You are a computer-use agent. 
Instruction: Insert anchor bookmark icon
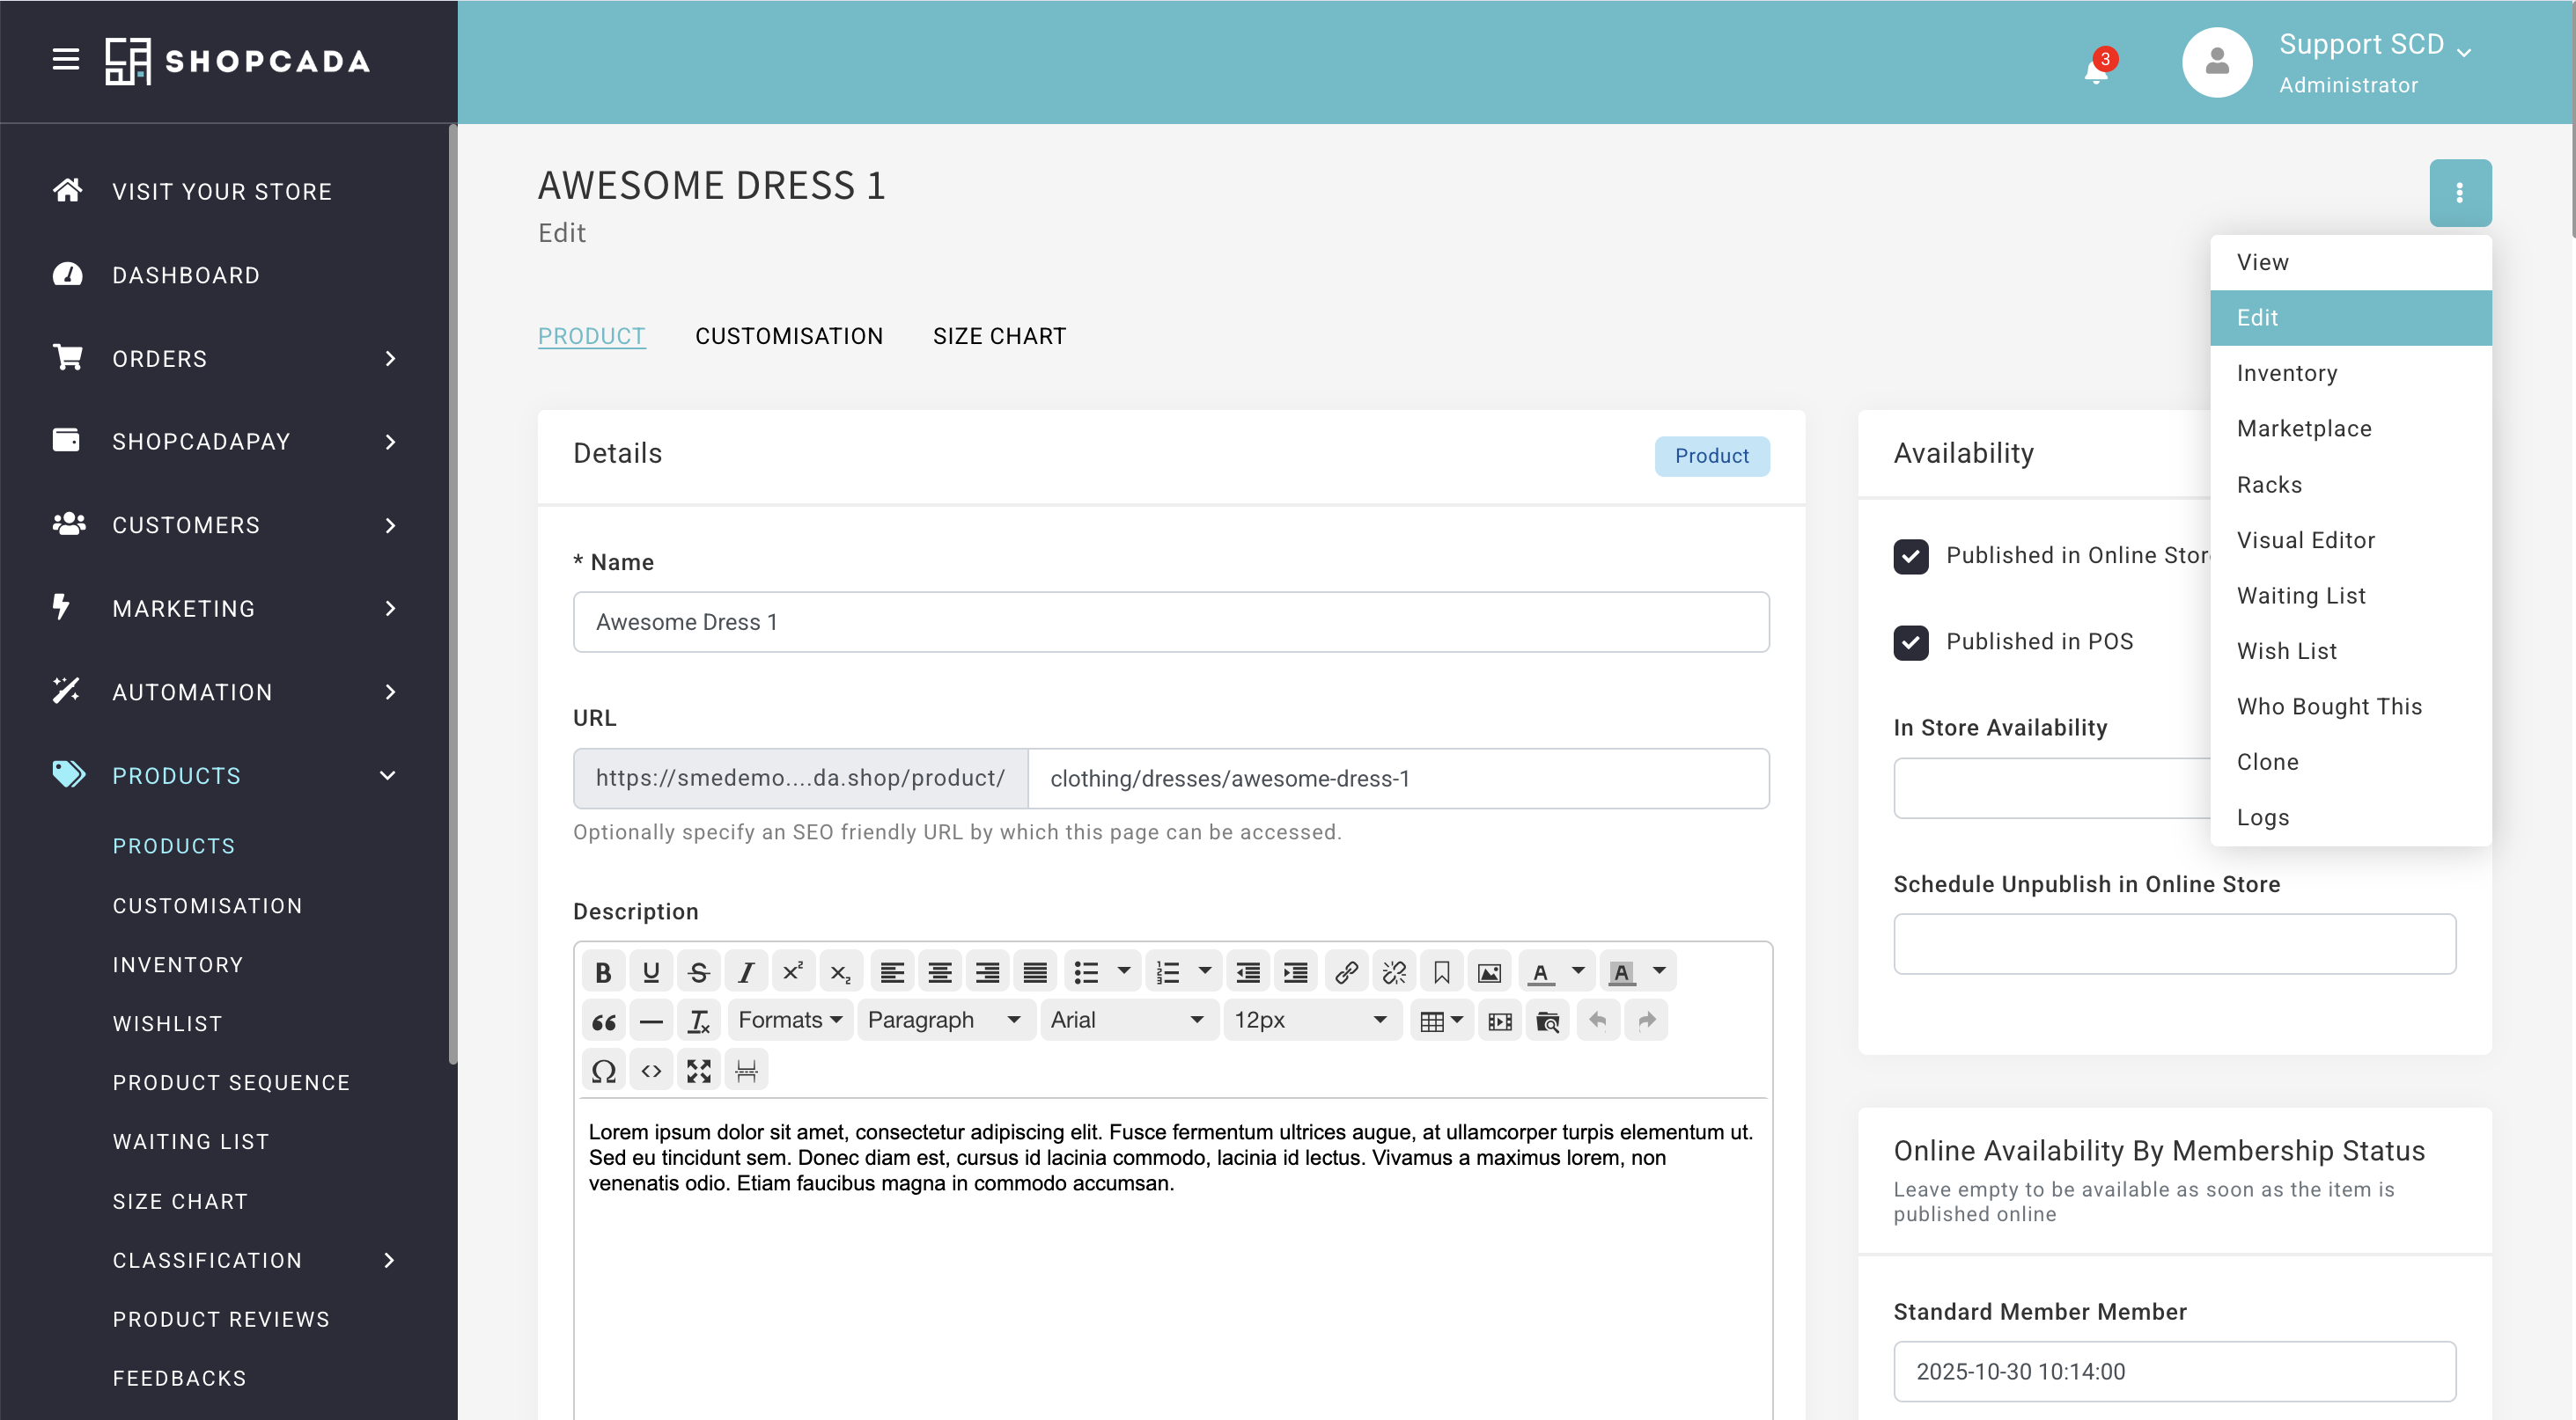1442,971
